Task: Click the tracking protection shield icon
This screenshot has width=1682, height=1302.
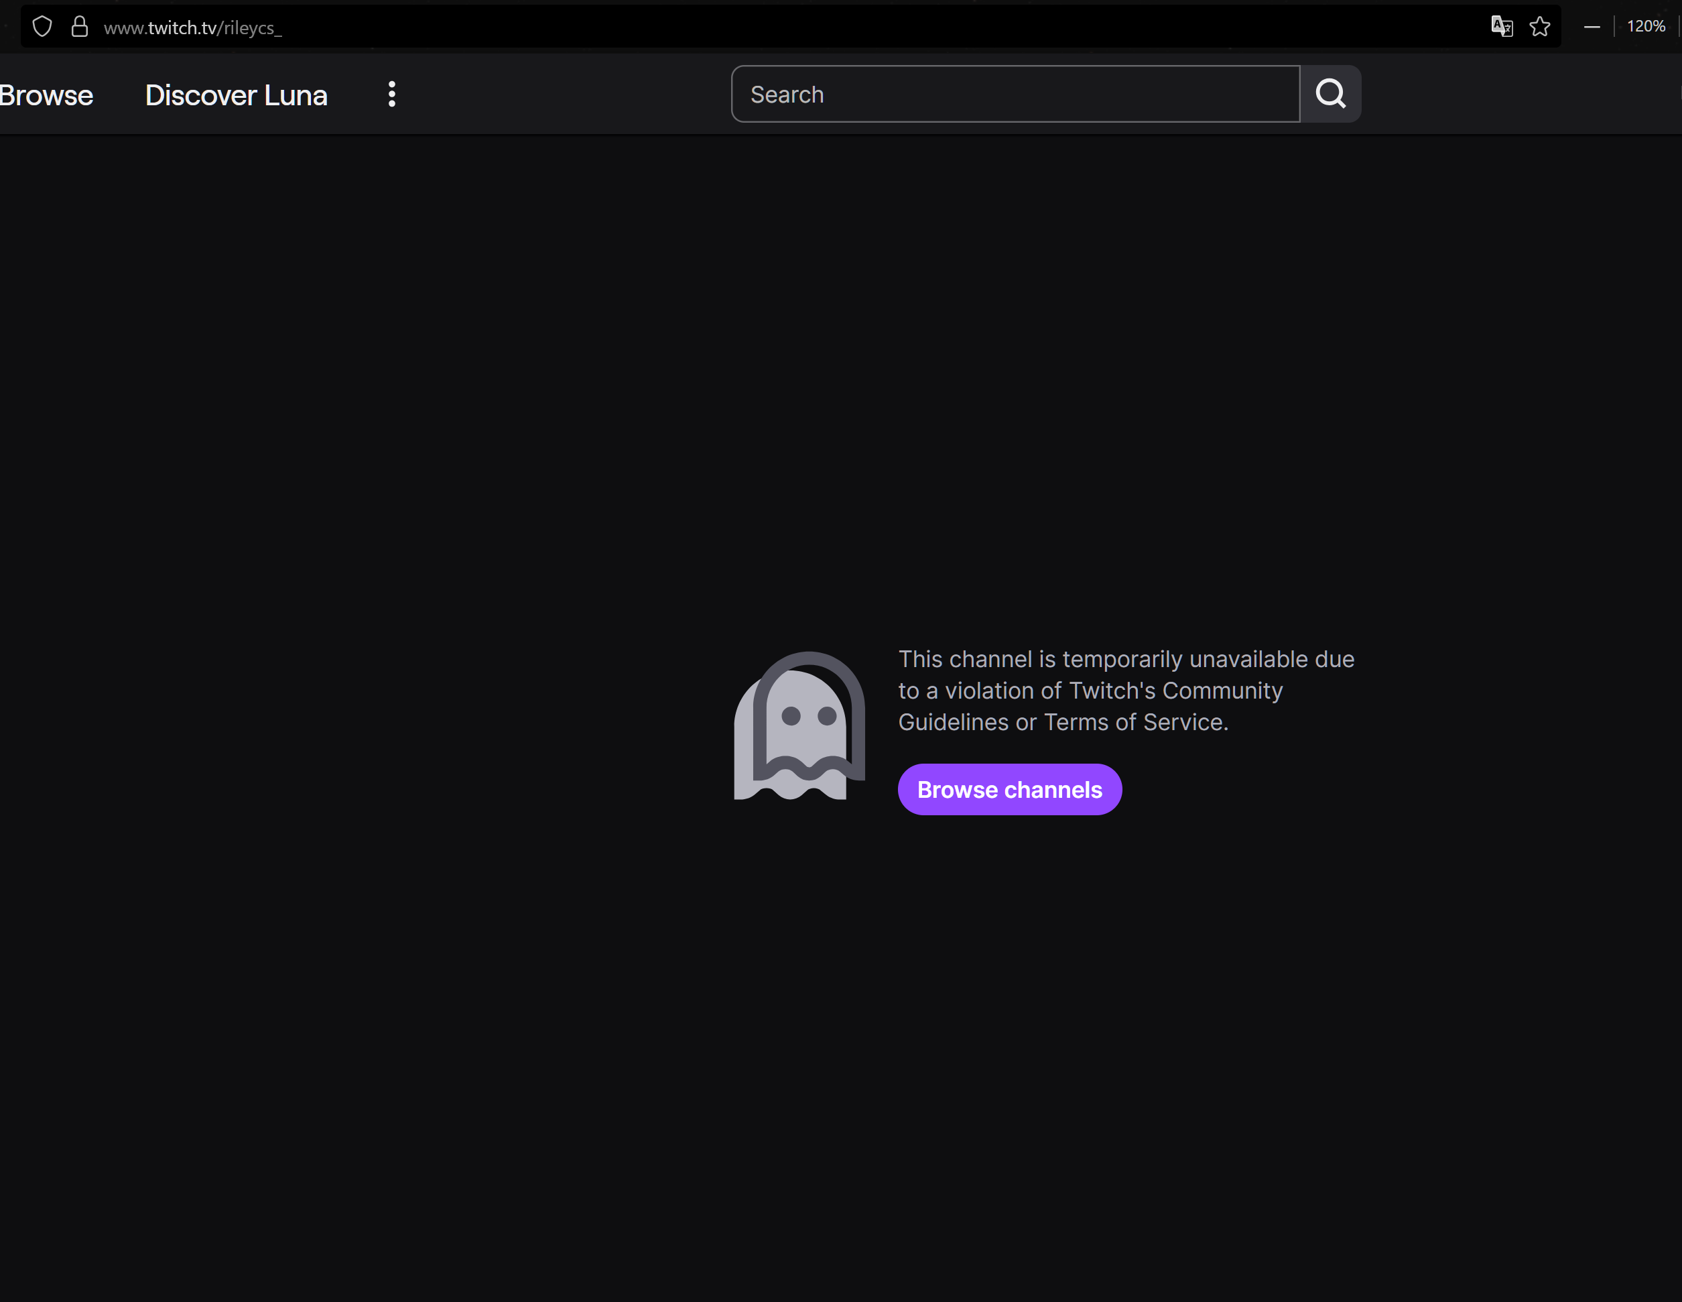Action: tap(42, 27)
